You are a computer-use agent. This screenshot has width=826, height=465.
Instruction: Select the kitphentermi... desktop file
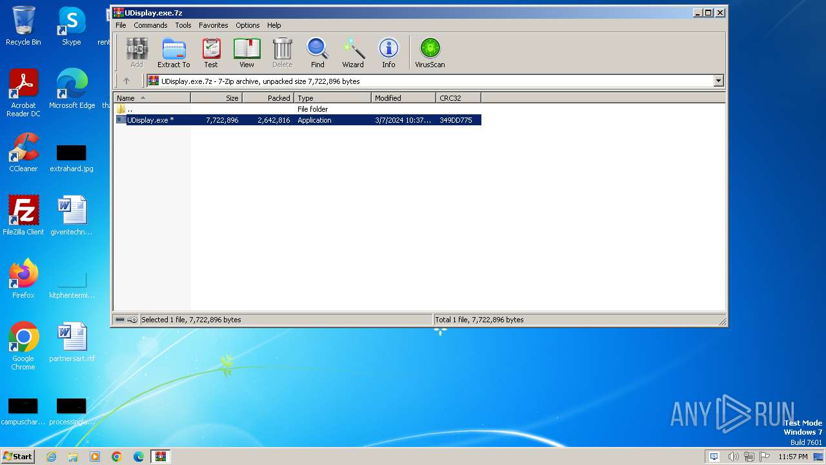coord(72,284)
